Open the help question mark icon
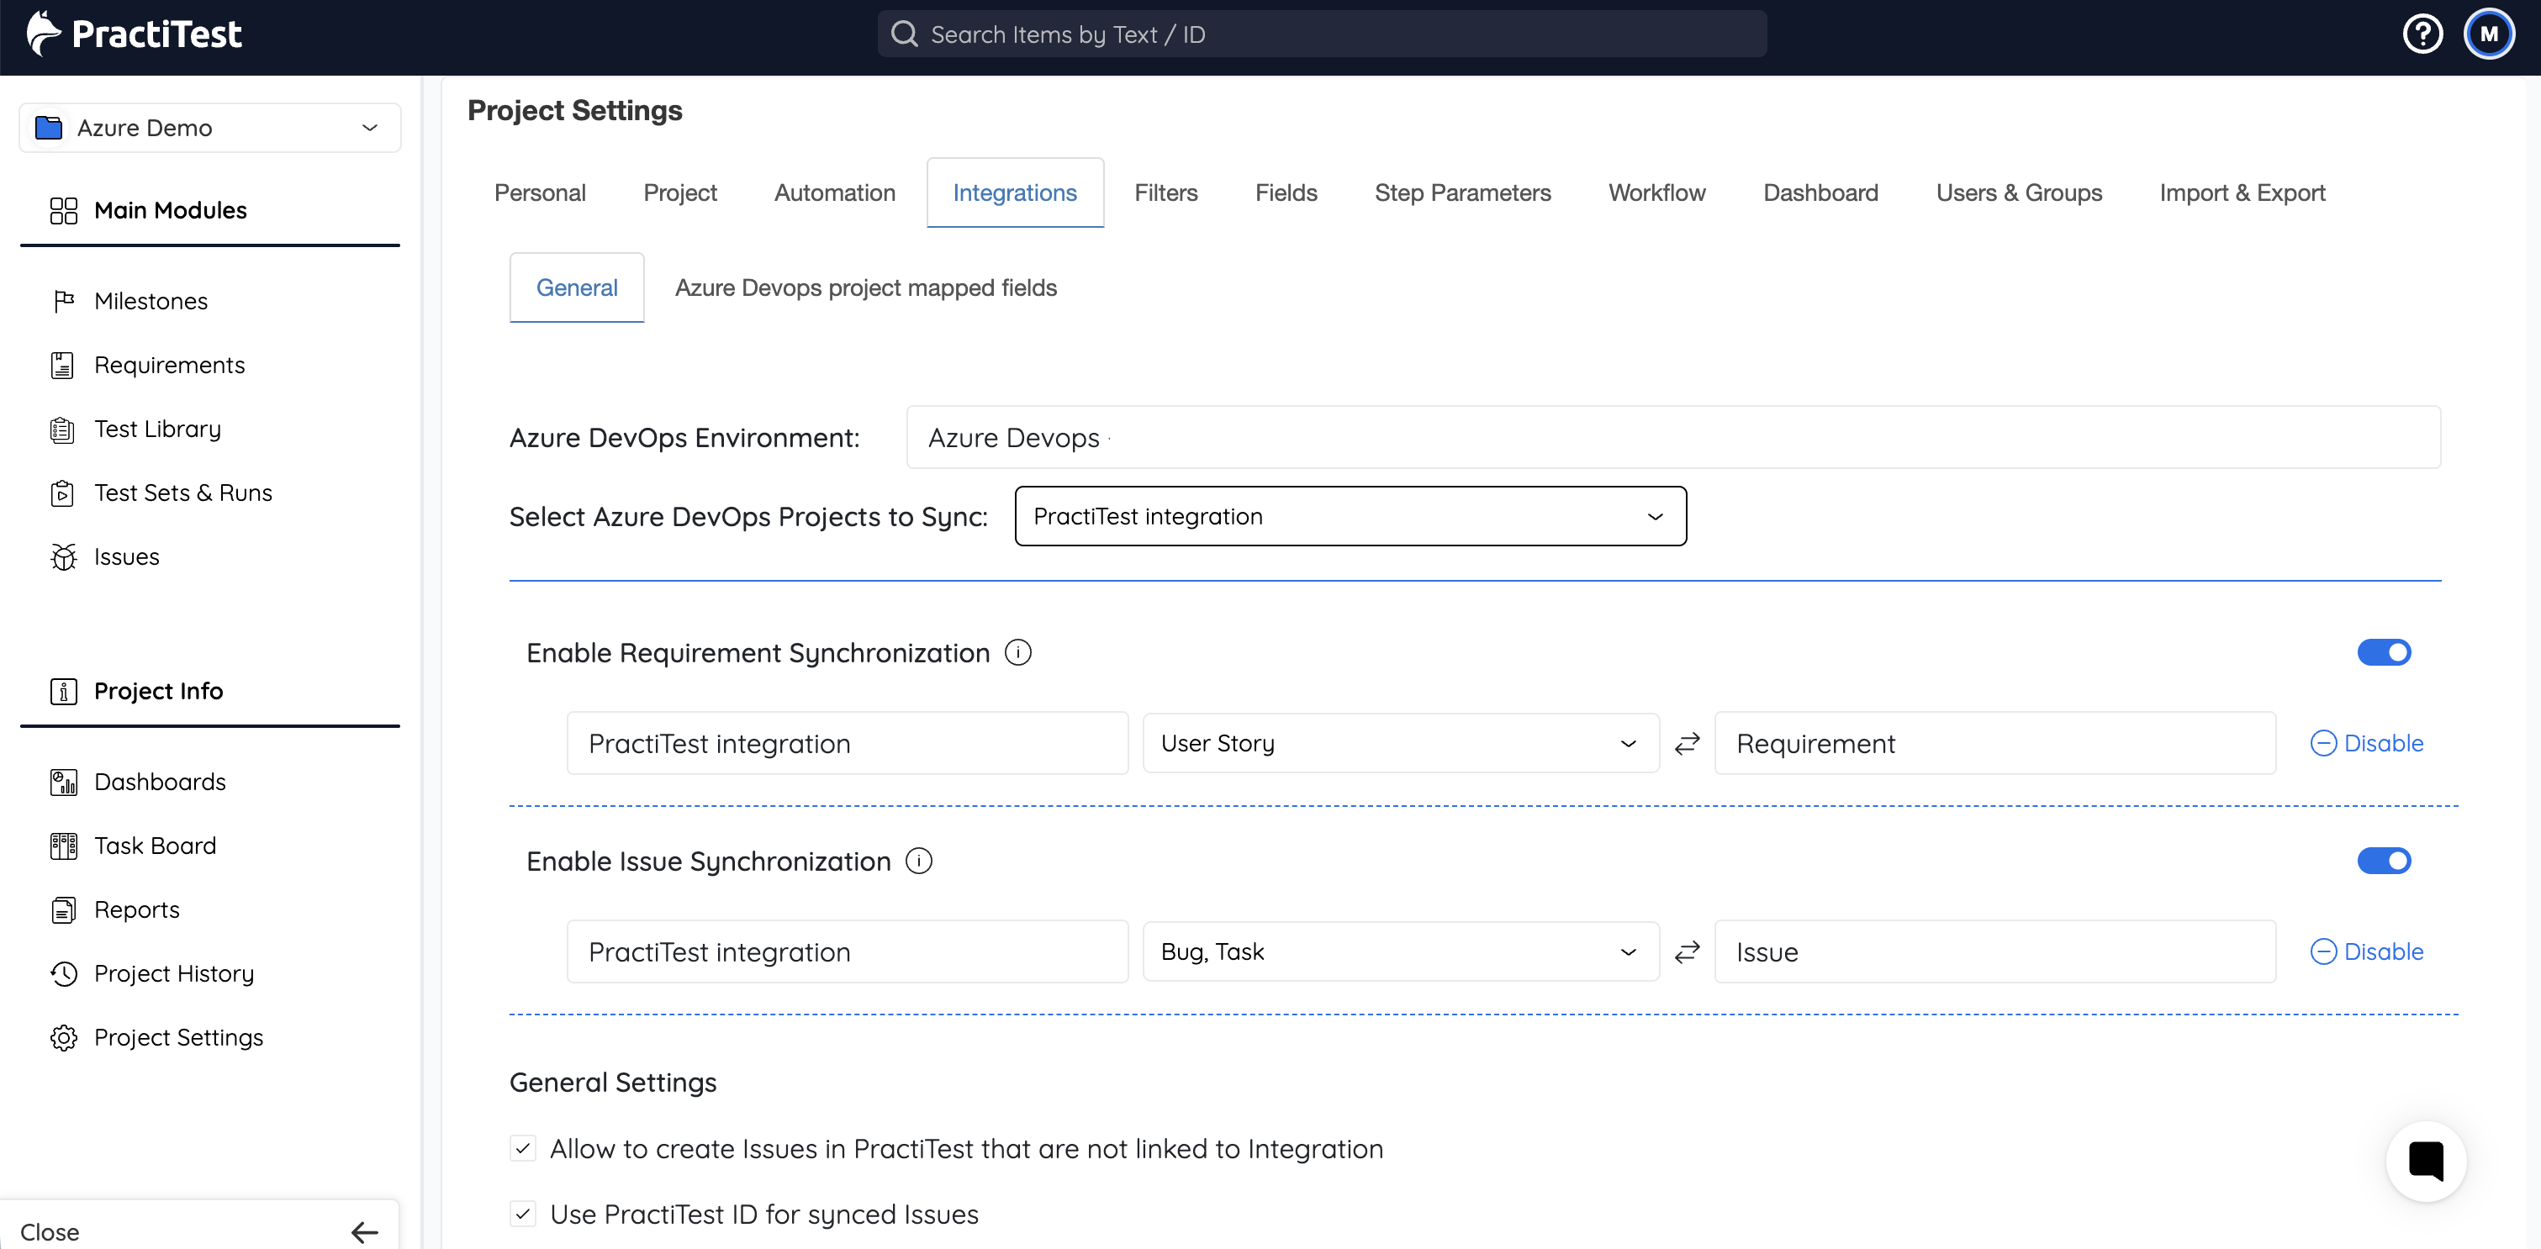The height and width of the screenshot is (1249, 2541). (2422, 34)
